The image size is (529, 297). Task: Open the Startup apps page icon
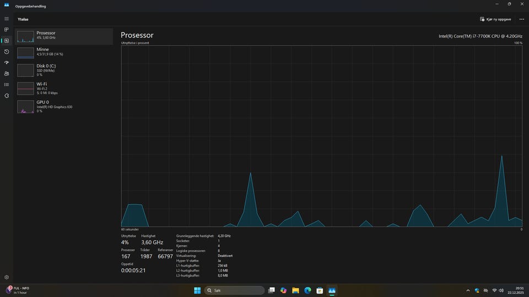7,63
